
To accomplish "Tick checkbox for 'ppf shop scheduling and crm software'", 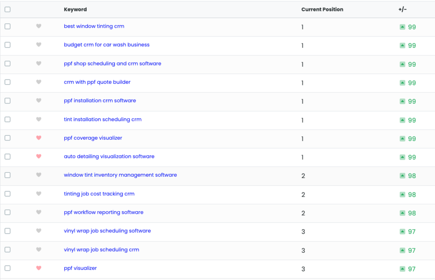I will pos(8,64).
